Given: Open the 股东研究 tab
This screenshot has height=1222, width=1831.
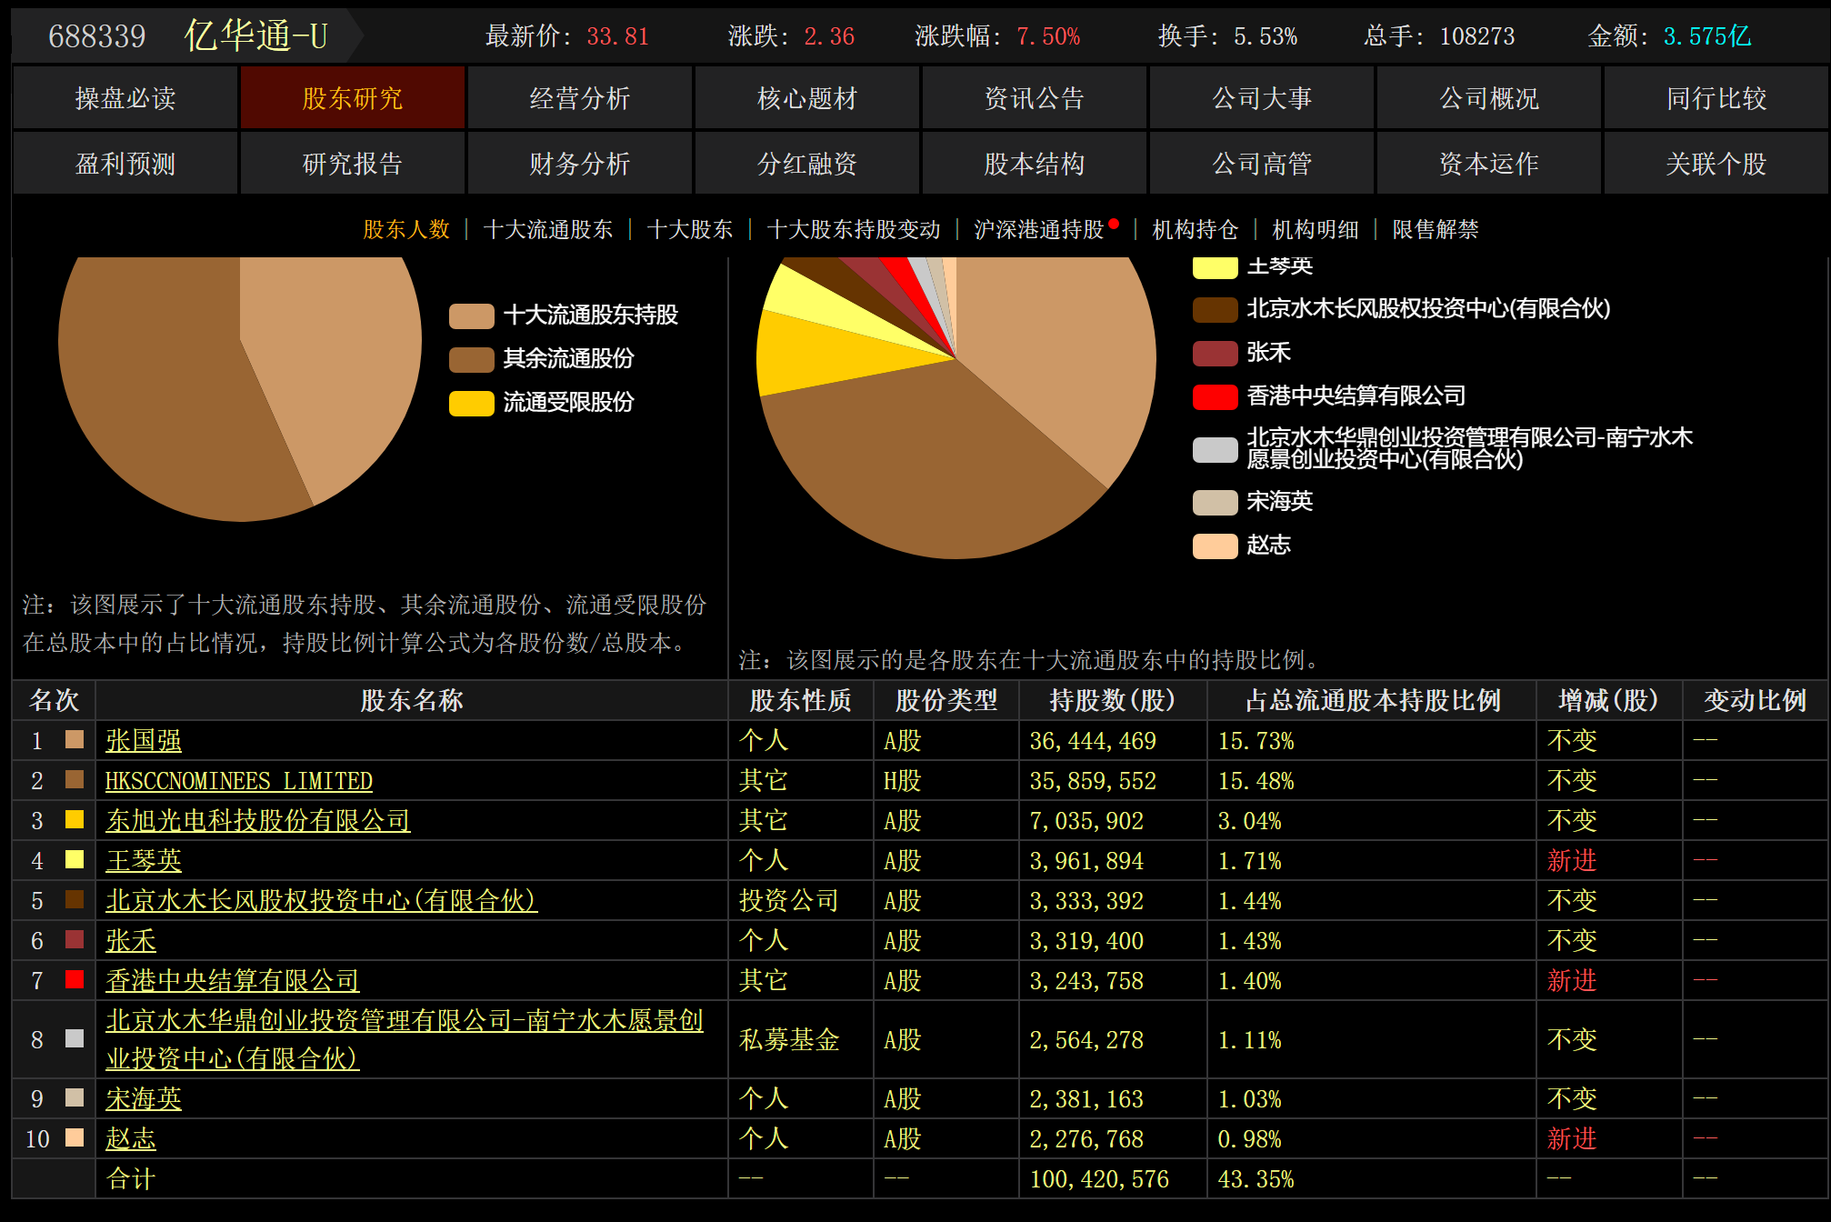Looking at the screenshot, I should [x=352, y=98].
